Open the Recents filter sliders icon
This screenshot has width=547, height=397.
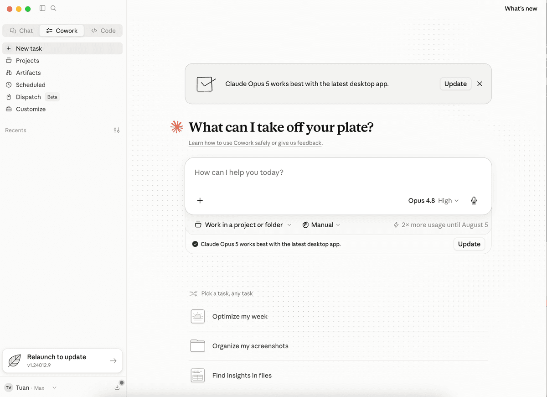[x=117, y=130]
